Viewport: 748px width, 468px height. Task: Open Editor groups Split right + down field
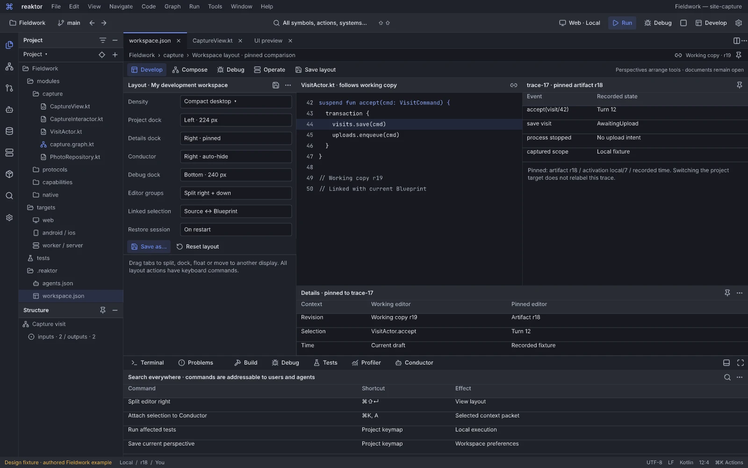(236, 193)
